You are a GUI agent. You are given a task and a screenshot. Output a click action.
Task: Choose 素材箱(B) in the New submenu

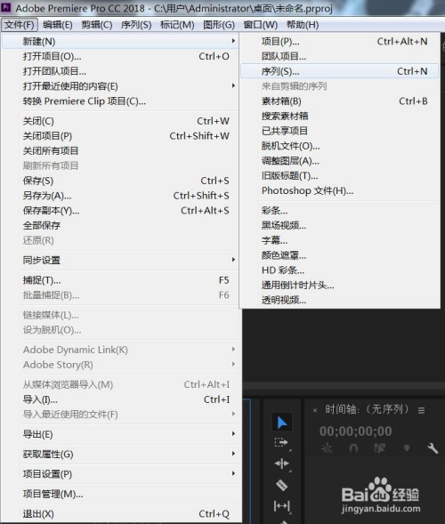click(339, 101)
